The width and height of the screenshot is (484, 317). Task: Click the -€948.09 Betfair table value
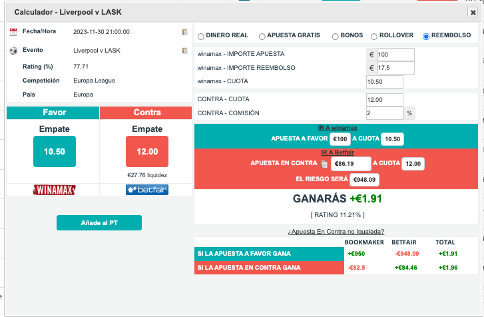(x=407, y=254)
